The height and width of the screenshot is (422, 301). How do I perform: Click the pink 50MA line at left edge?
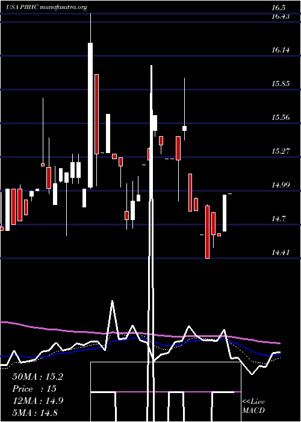click(x=5, y=323)
